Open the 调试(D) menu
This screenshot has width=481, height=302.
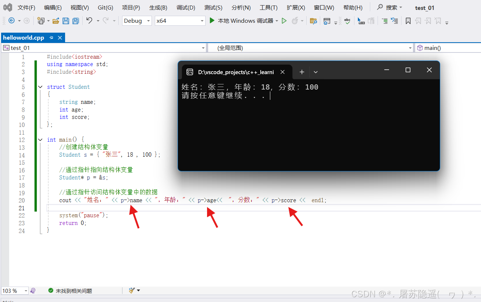click(x=186, y=8)
